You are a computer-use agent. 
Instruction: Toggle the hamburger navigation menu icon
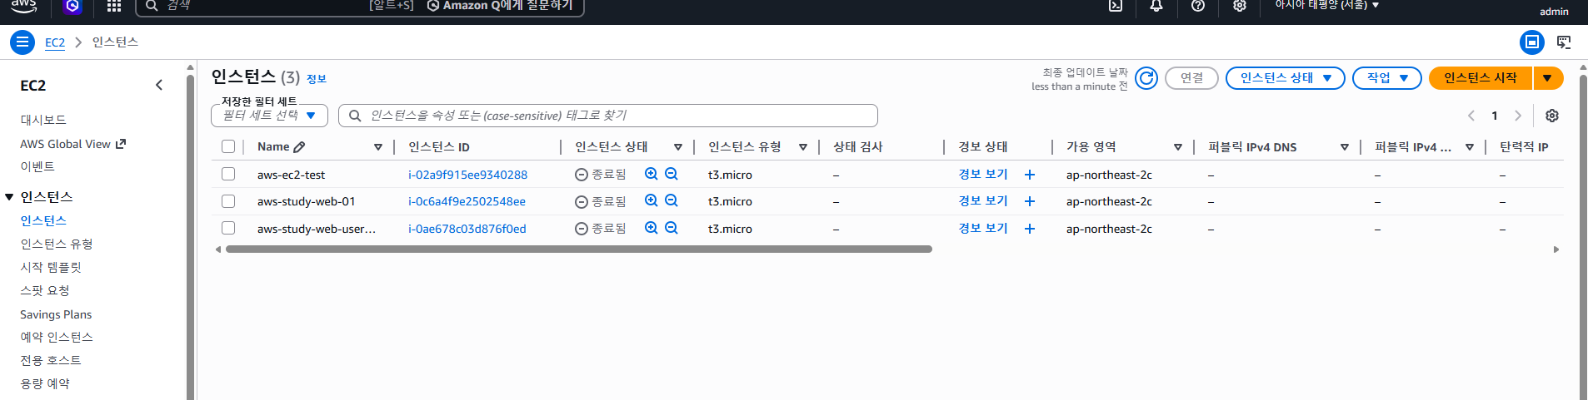[x=22, y=42]
